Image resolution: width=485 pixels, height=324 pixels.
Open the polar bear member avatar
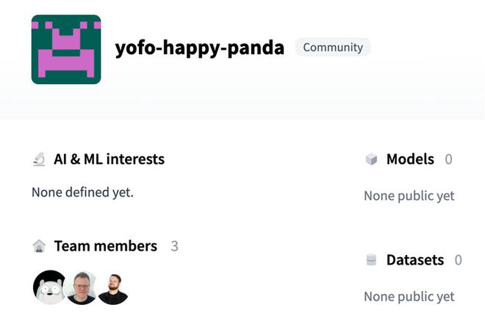(49, 287)
